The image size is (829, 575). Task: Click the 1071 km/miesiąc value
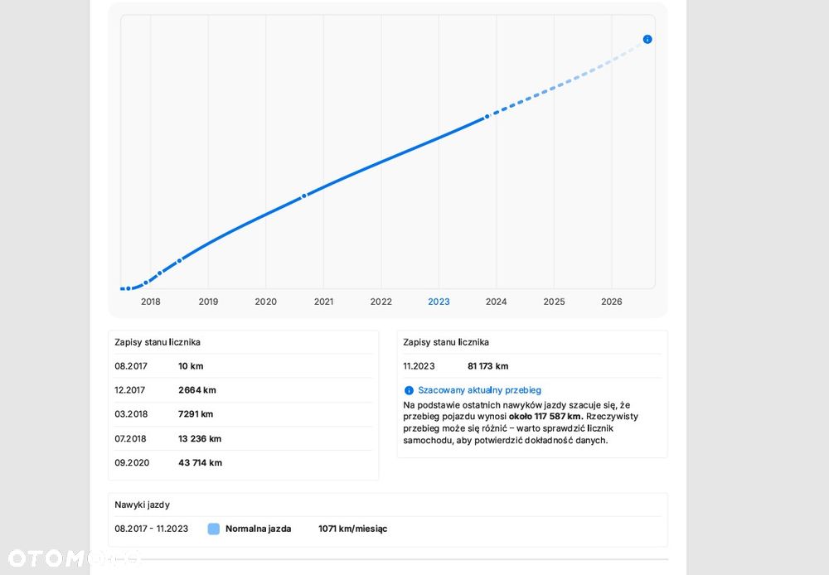(x=352, y=529)
